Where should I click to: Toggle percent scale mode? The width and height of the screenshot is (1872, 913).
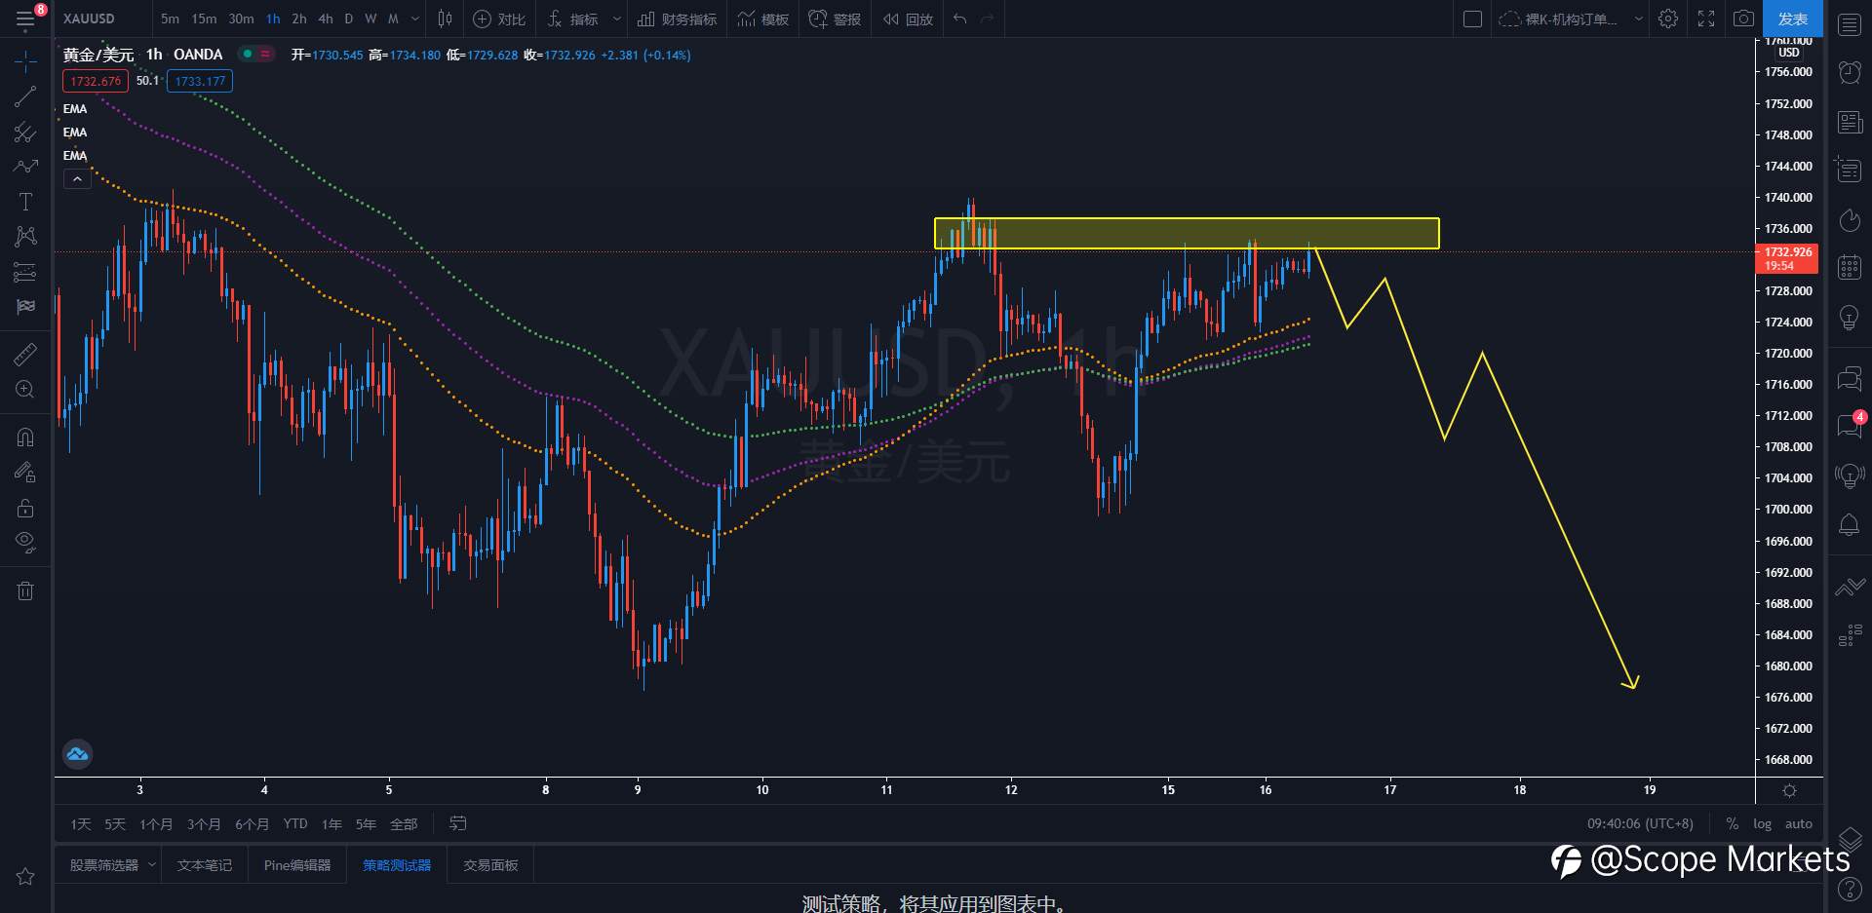pos(1732,824)
